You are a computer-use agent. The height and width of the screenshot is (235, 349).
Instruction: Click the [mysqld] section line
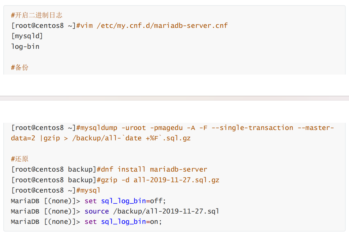[x=27, y=36]
